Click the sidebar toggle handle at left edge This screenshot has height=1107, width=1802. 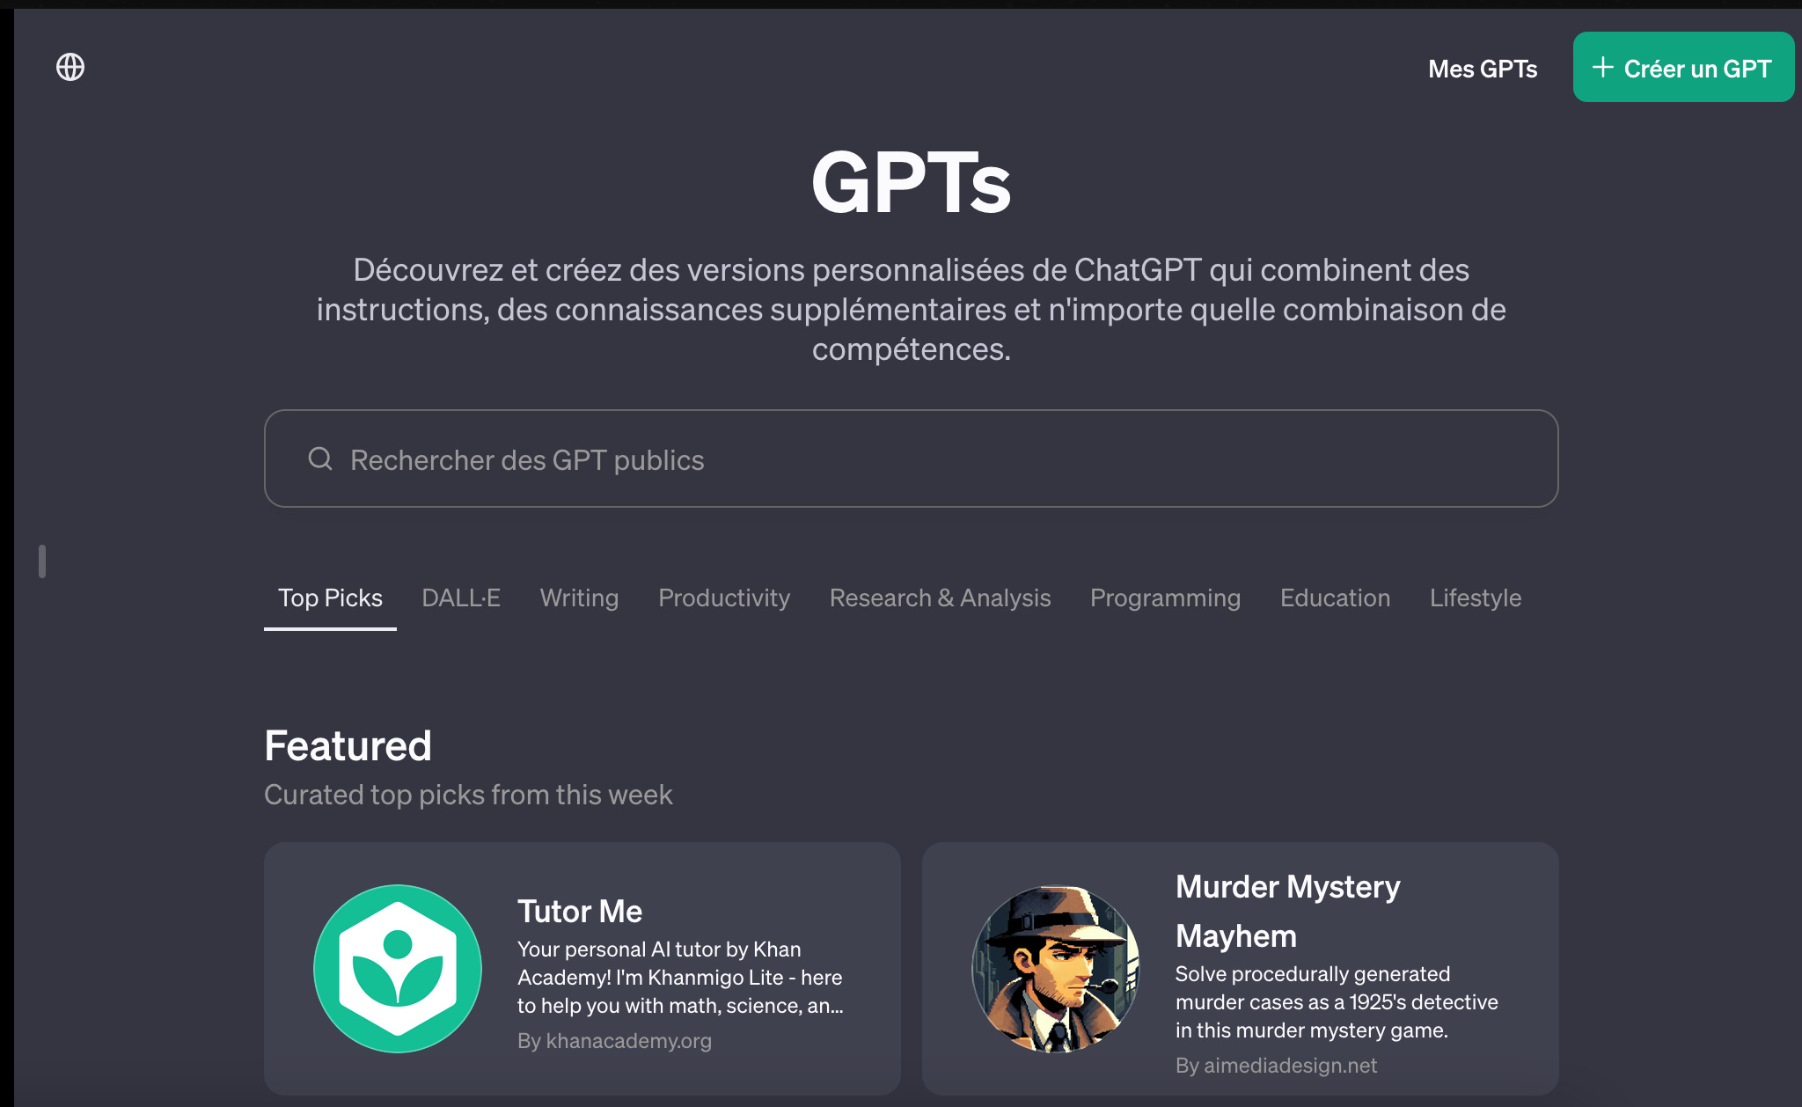(42, 561)
